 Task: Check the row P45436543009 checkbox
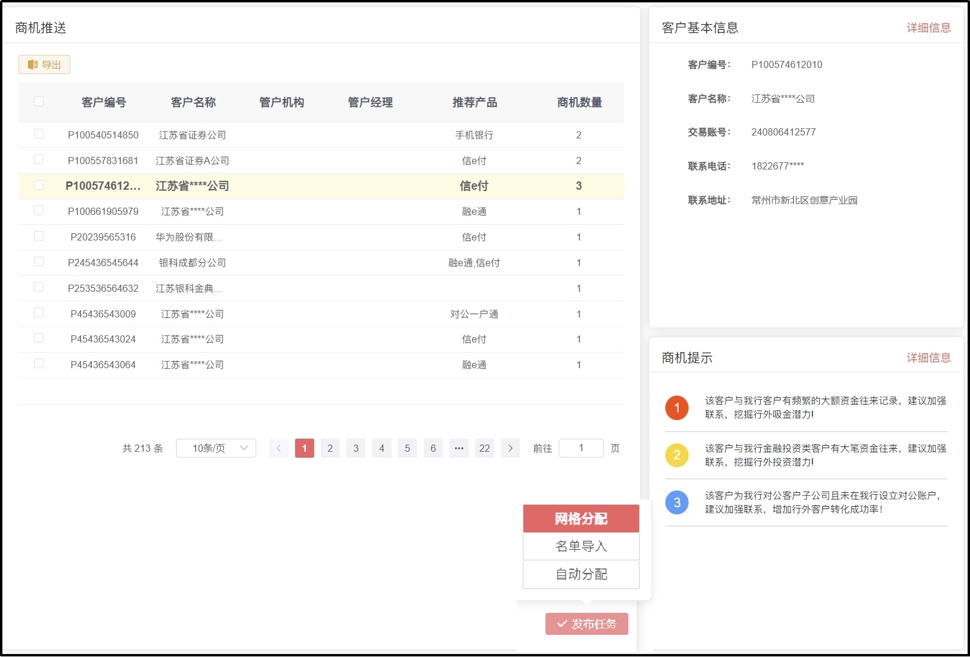pyautogui.click(x=39, y=313)
